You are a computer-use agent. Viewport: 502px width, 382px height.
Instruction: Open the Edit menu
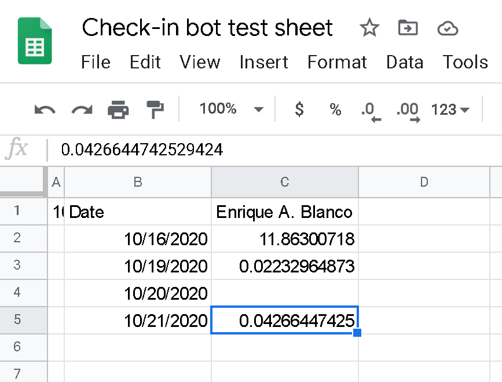click(145, 62)
